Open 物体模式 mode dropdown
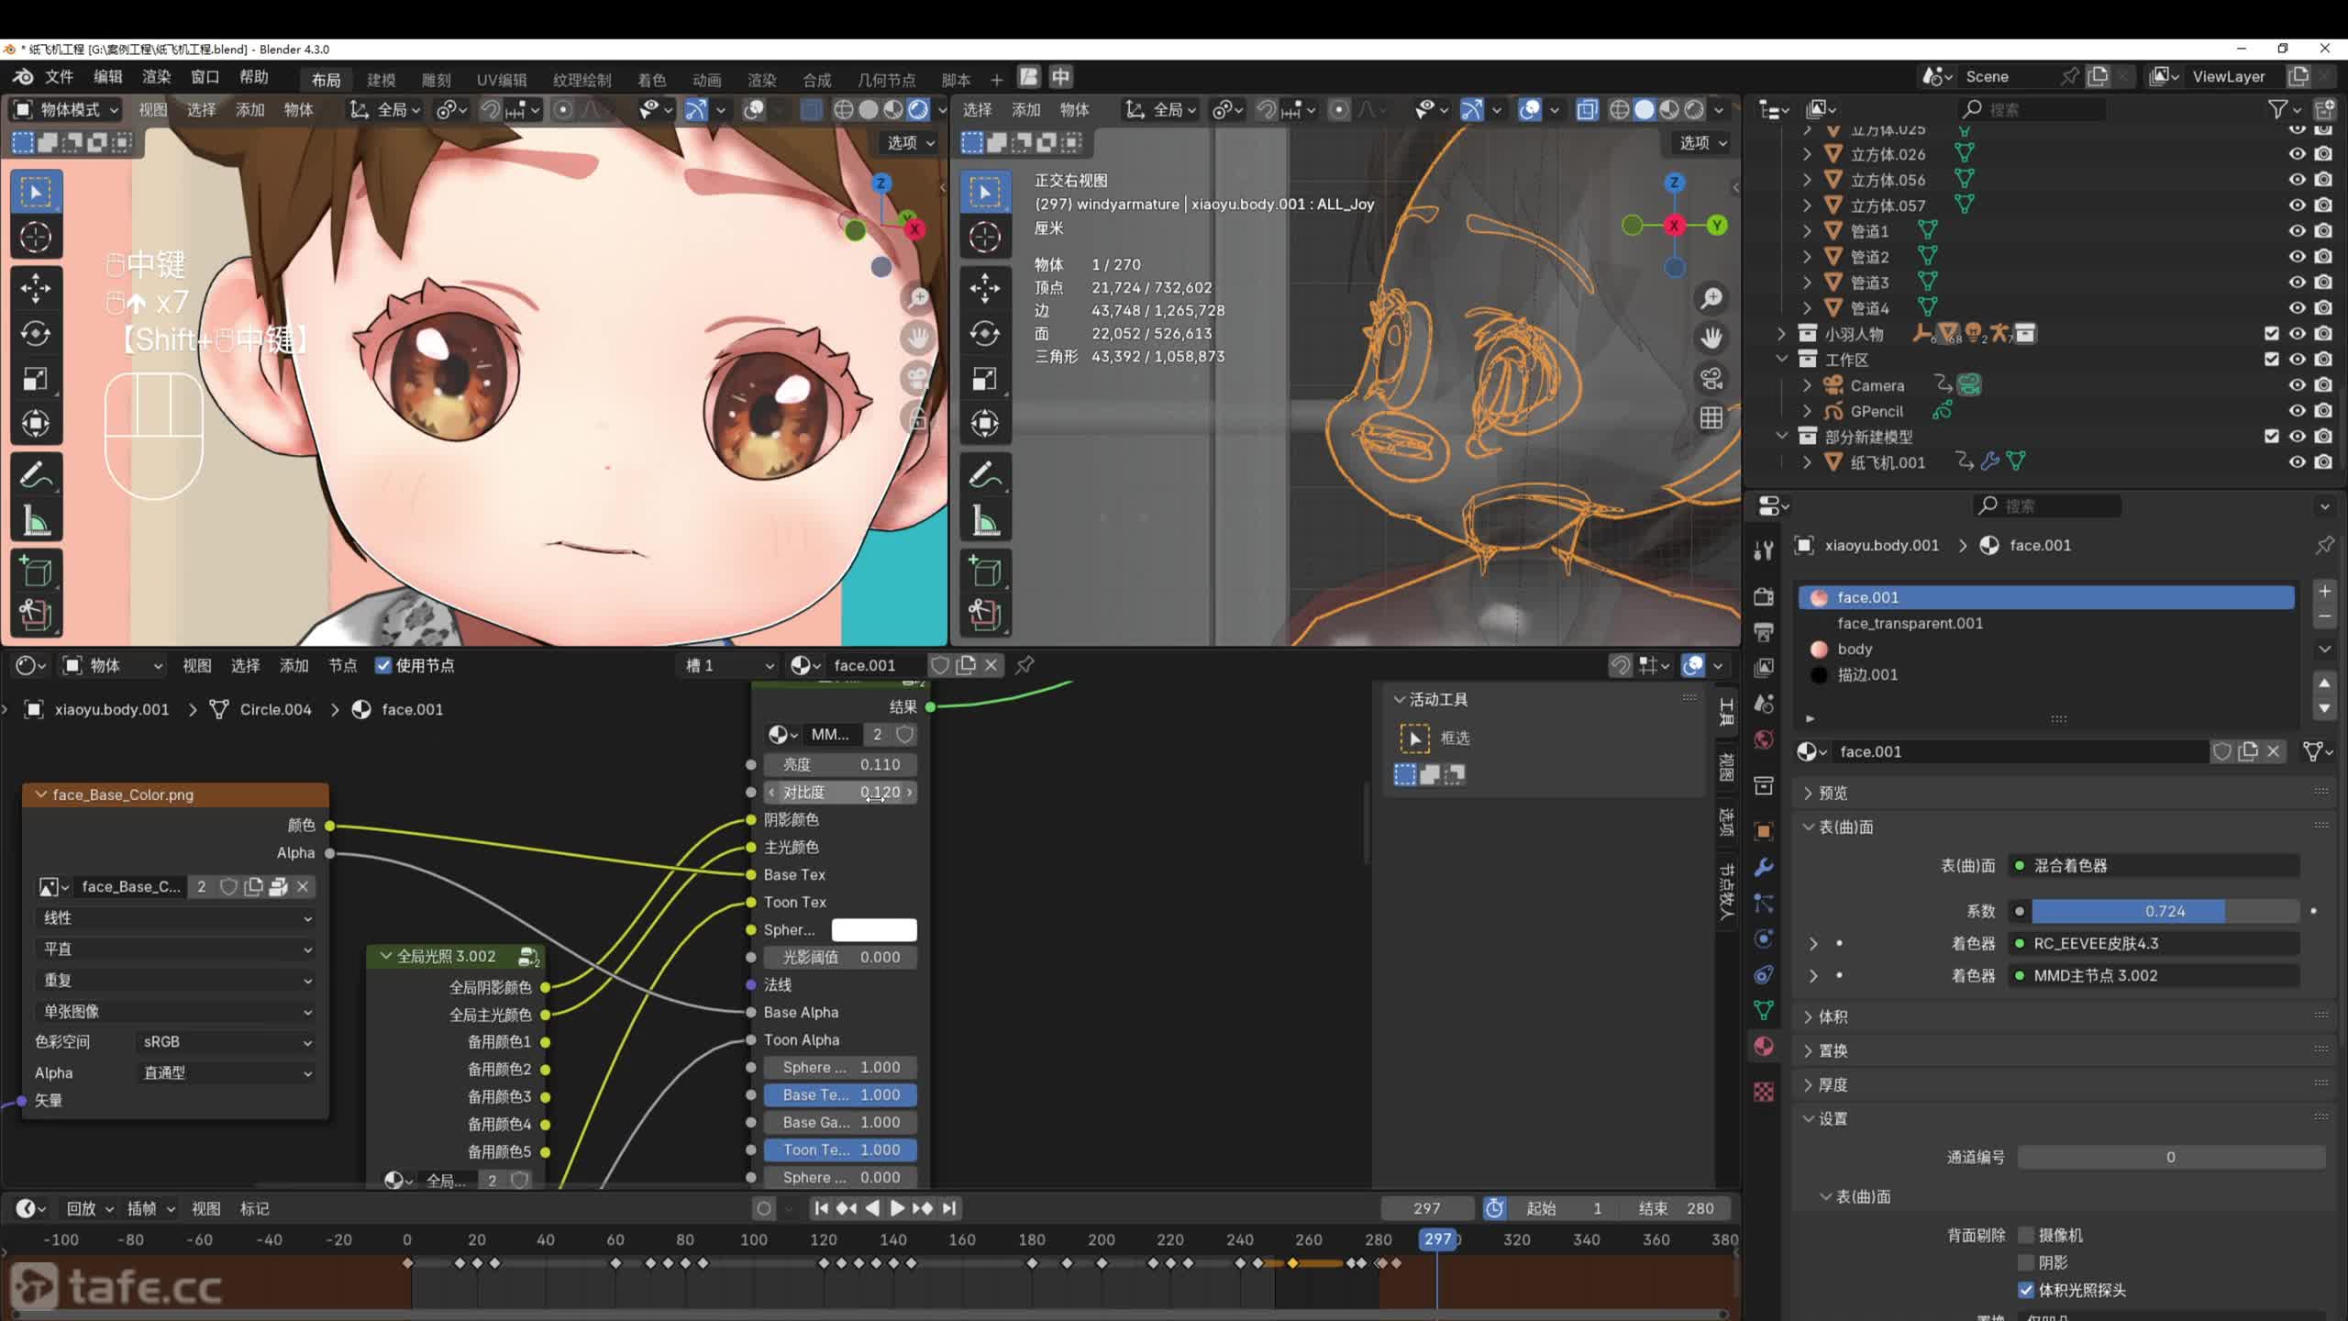This screenshot has height=1321, width=2348. point(66,110)
